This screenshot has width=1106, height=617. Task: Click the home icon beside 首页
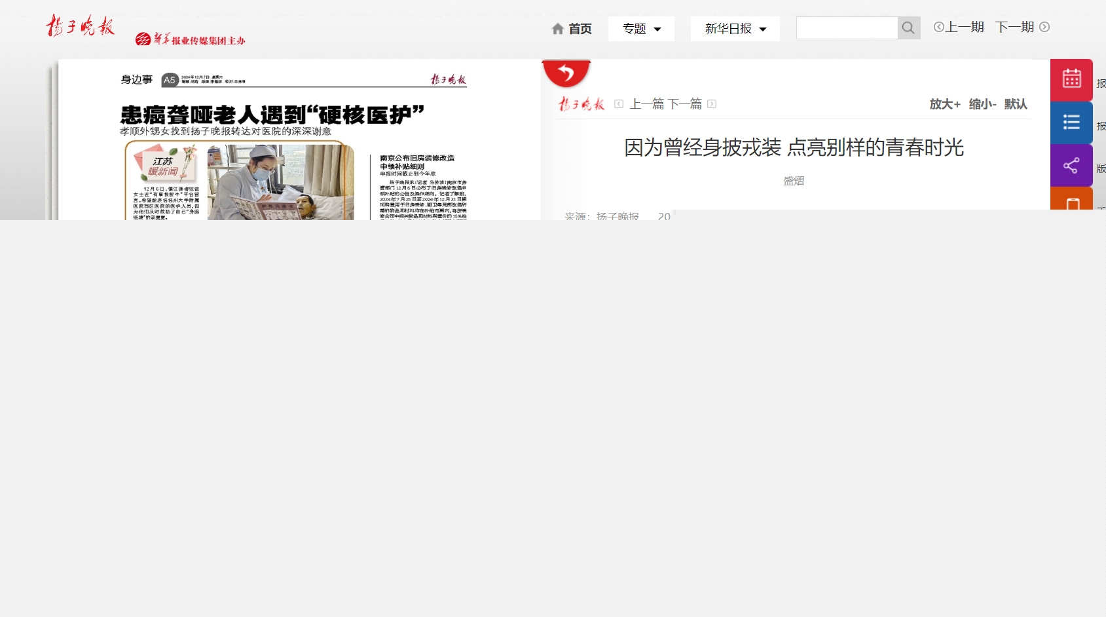(x=558, y=29)
